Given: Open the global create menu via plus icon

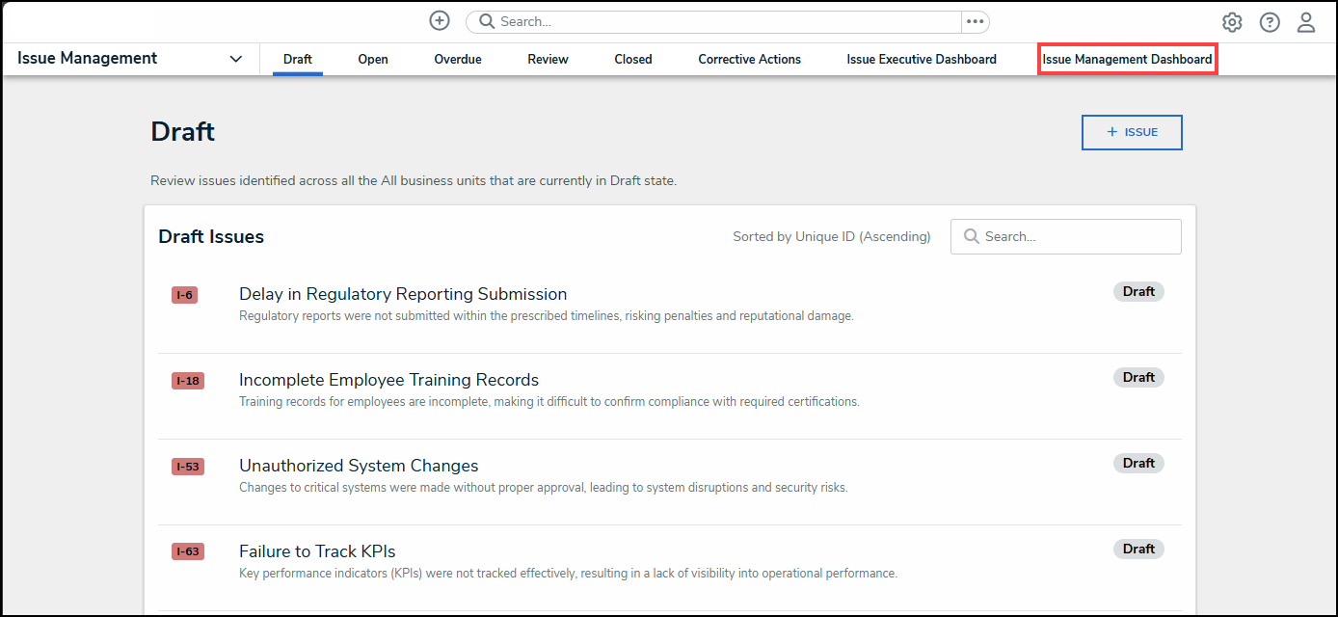Looking at the screenshot, I should click(439, 20).
